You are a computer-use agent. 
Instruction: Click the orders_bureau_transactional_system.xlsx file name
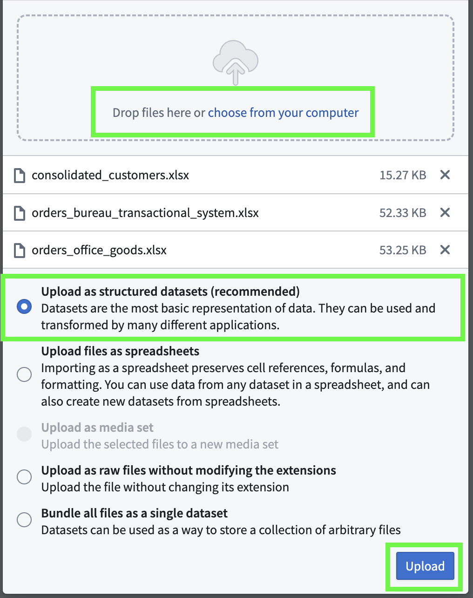[145, 213]
